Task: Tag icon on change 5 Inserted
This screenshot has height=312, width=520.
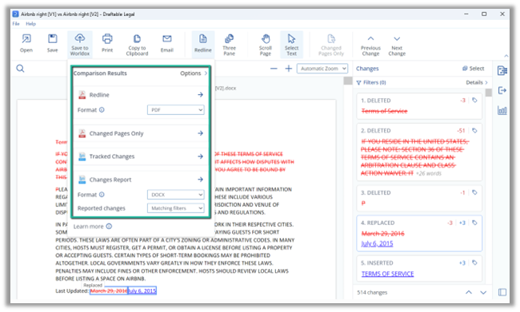Action: click(x=474, y=263)
